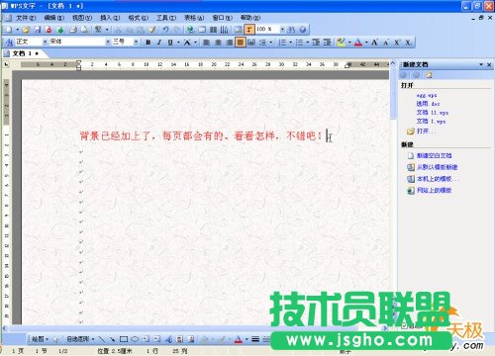Image resolution: width=495 pixels, height=356 pixels.
Task: Select the rectangle drawing tool
Action: (124, 339)
